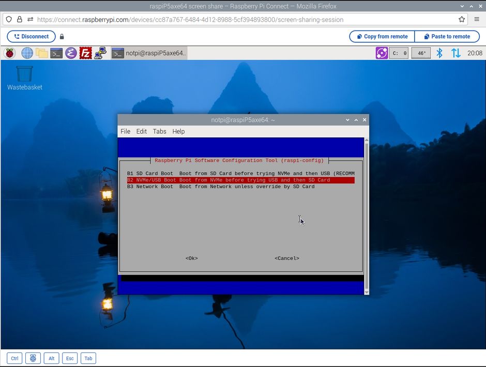The width and height of the screenshot is (486, 367).
Task: Launch terminal from the taskbar launcher
Action: pyautogui.click(x=56, y=53)
